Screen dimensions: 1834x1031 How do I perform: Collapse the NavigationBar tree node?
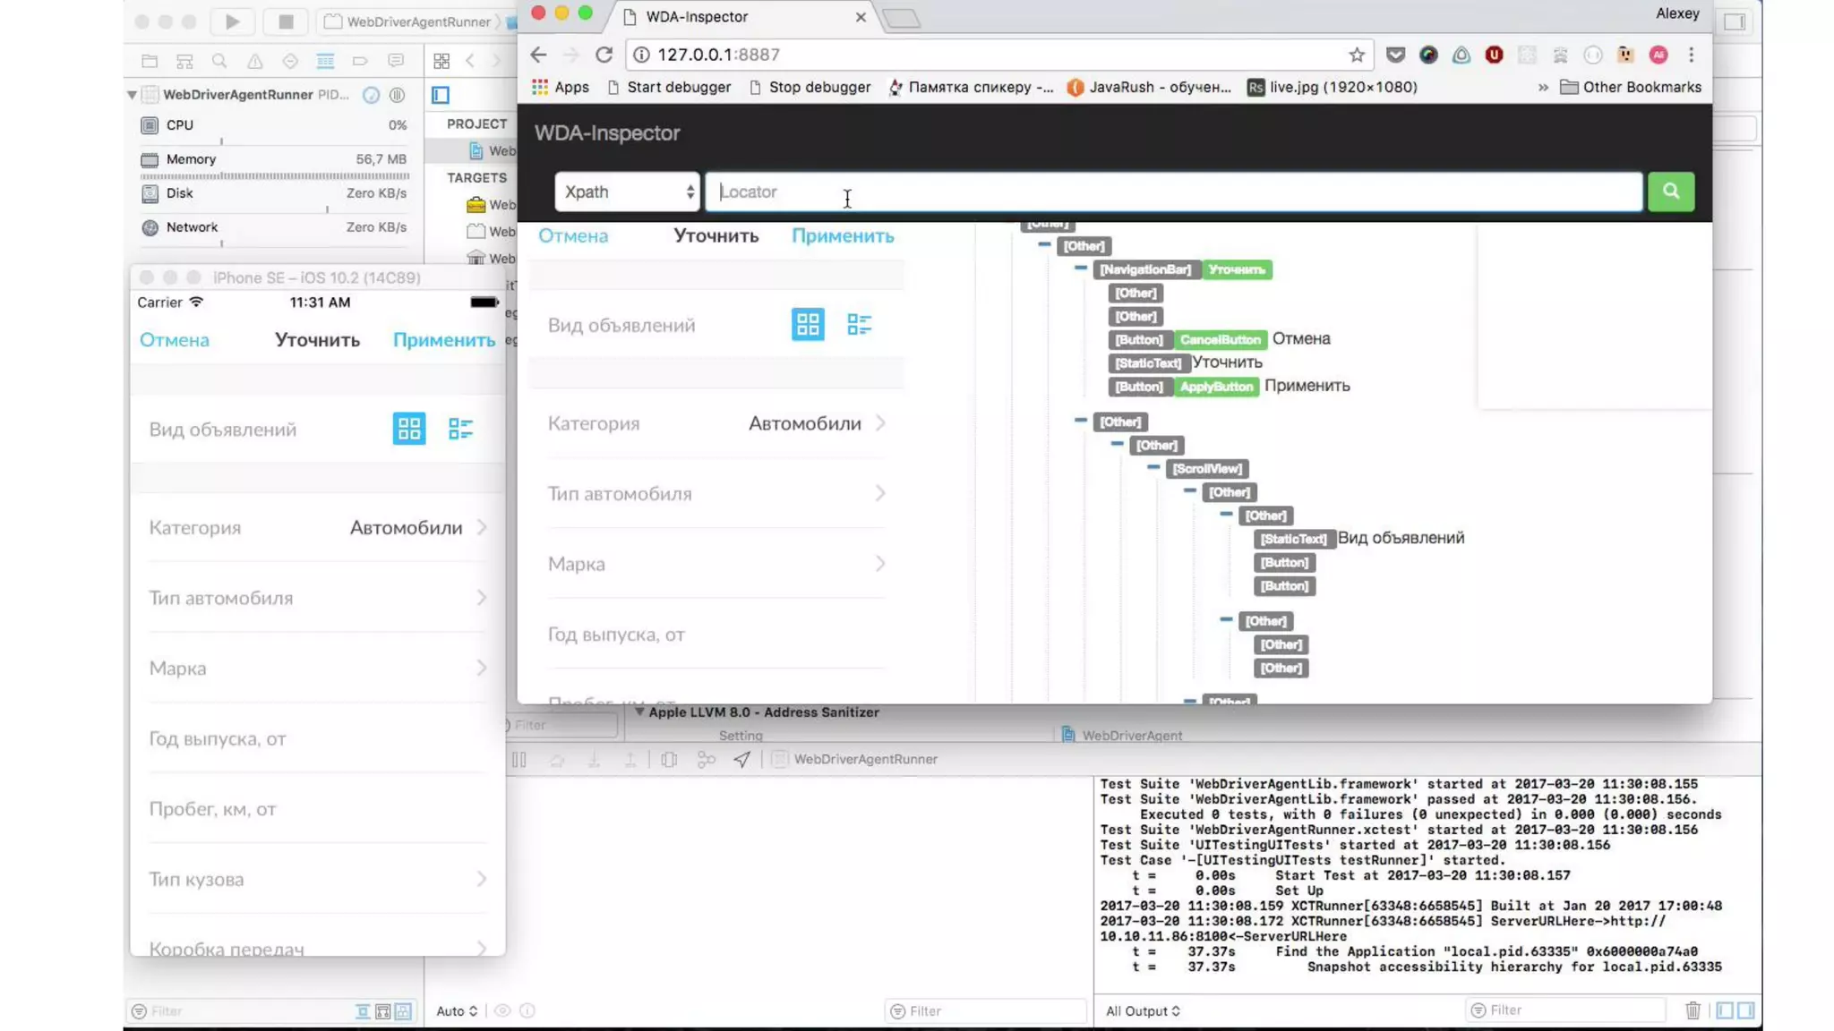(1081, 268)
